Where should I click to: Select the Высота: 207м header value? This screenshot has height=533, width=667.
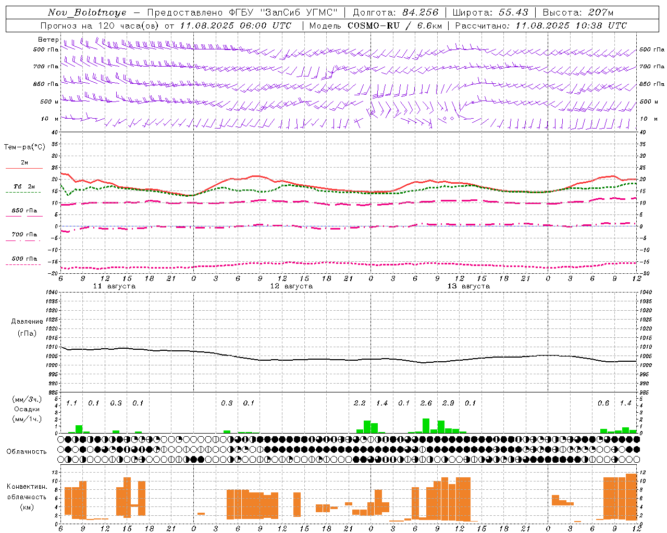(x=578, y=12)
